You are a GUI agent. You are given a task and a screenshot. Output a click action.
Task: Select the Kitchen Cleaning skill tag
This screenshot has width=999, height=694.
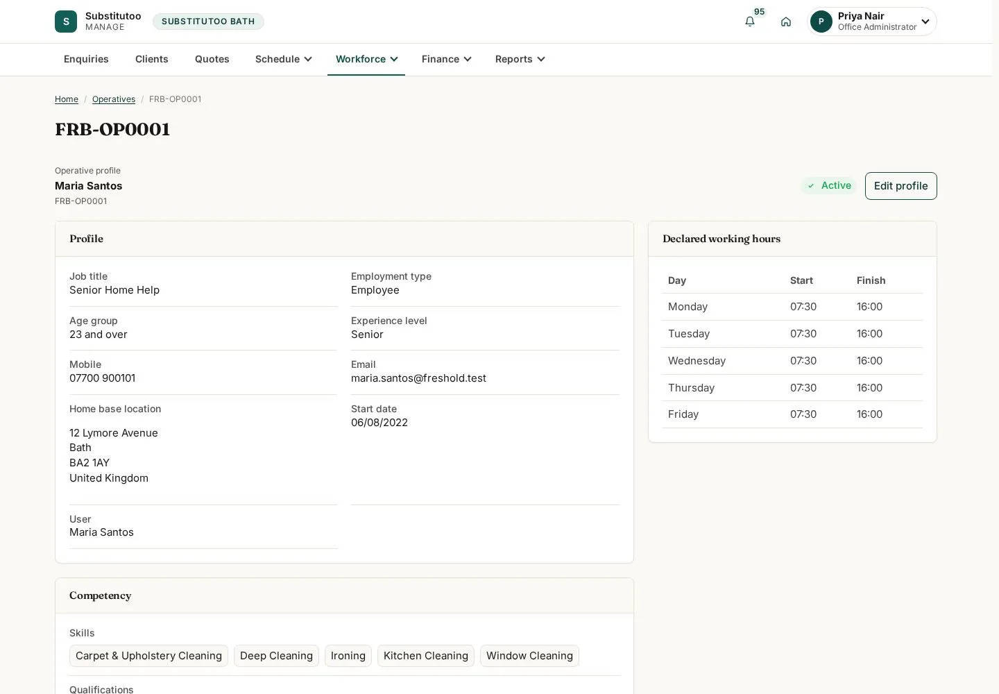tap(426, 656)
